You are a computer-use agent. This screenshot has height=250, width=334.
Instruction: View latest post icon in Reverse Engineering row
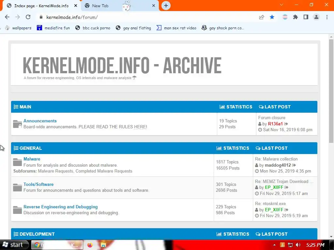tap(286, 210)
